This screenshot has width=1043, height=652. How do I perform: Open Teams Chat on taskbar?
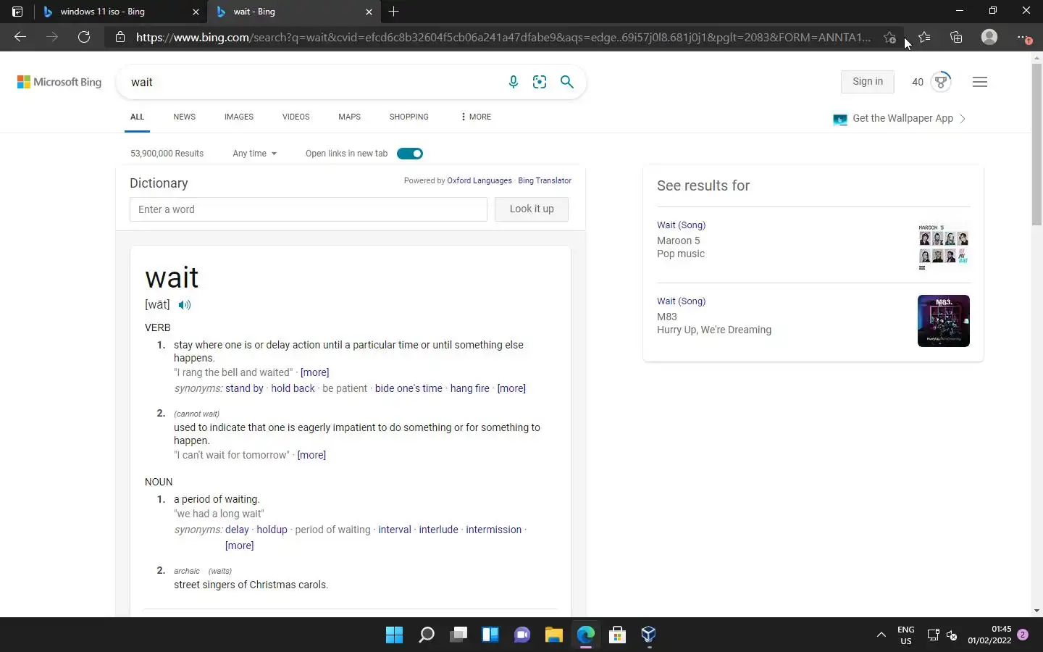tap(522, 635)
